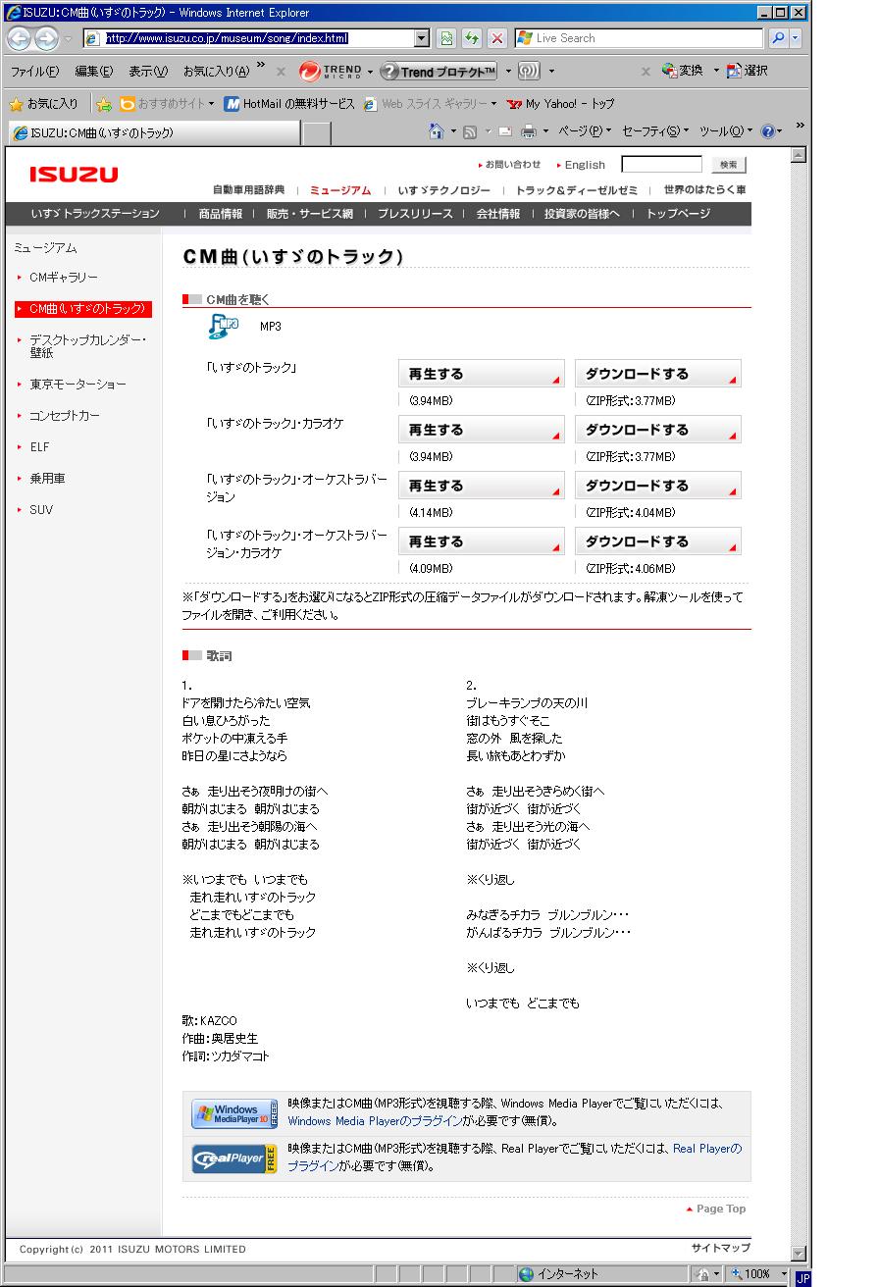Open 商品情報 in the dark nav bar
879x1287 pixels.
[221, 213]
